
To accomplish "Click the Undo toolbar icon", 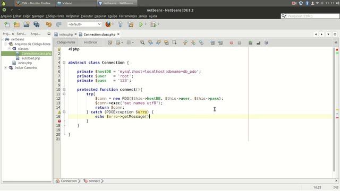I will click(x=49, y=24).
